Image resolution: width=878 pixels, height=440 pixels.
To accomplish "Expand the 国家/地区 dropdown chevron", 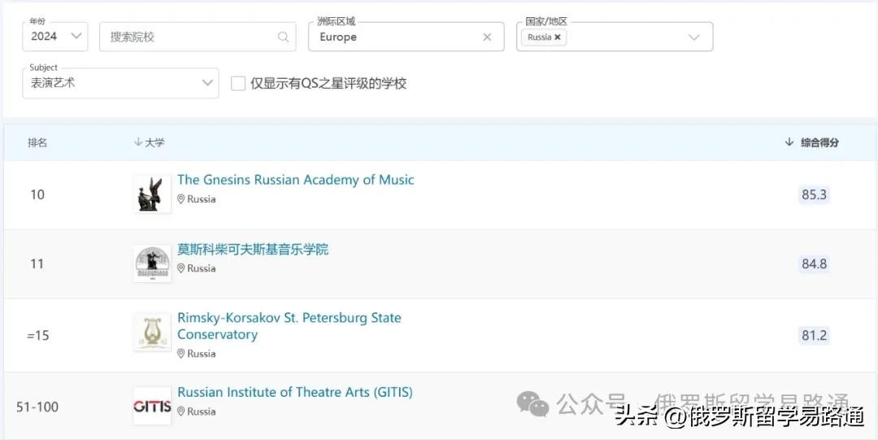I will click(x=693, y=37).
